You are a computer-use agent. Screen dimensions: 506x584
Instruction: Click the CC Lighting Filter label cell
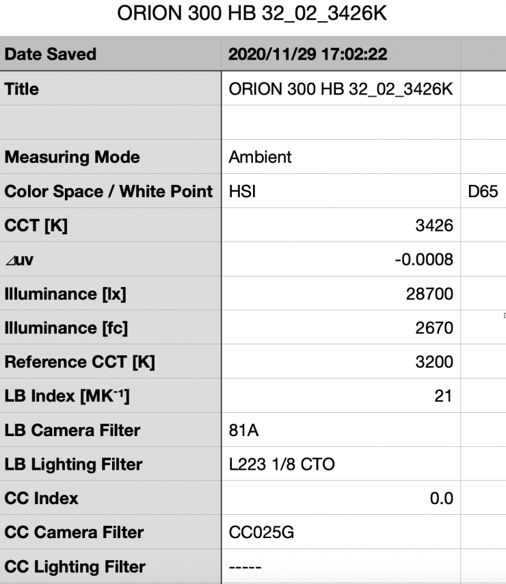110,566
